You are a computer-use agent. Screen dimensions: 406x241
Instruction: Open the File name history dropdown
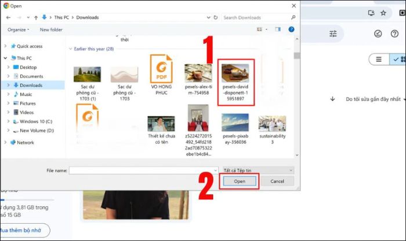tap(215, 170)
